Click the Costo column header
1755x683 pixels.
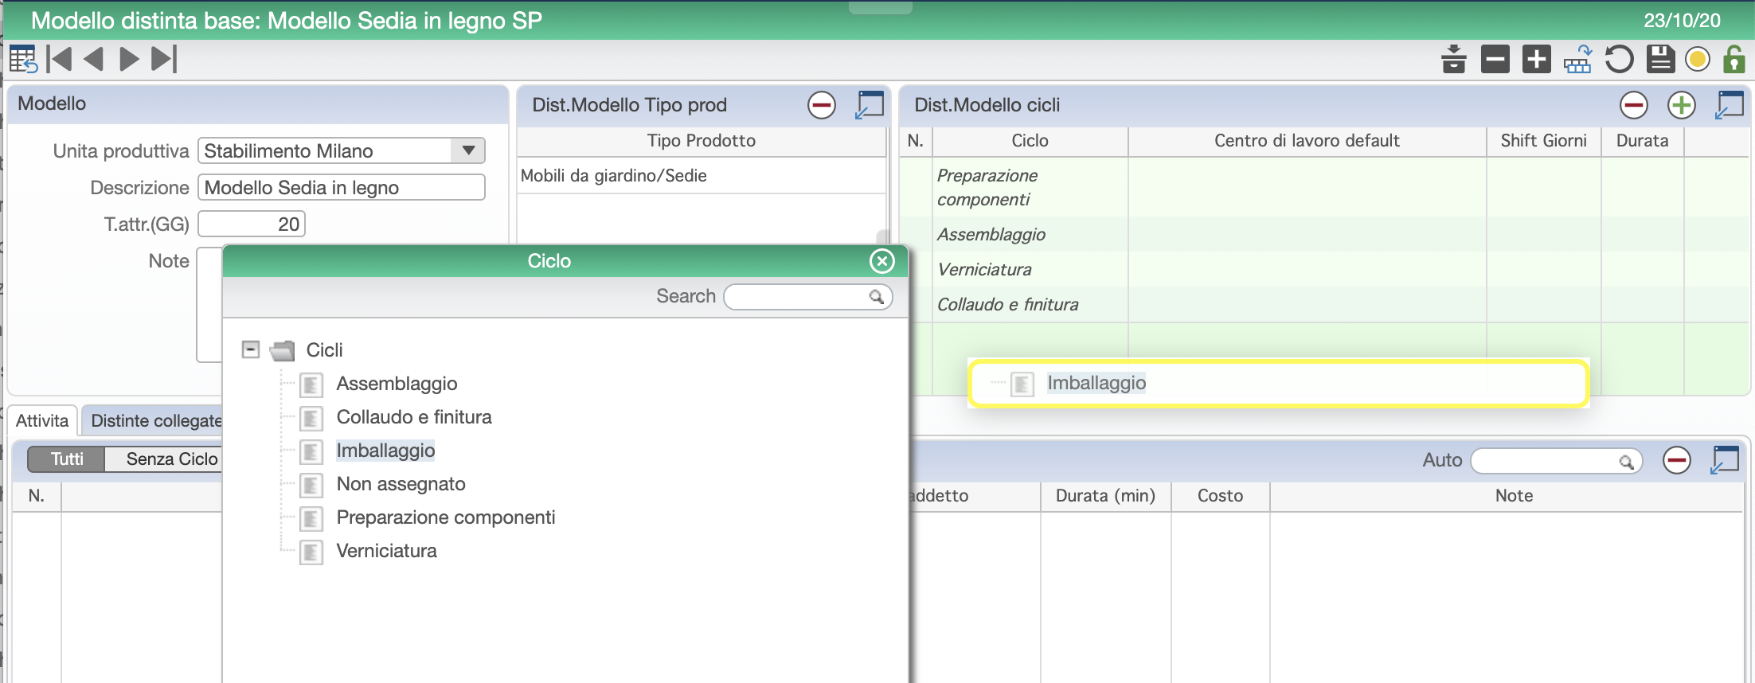pos(1220,496)
